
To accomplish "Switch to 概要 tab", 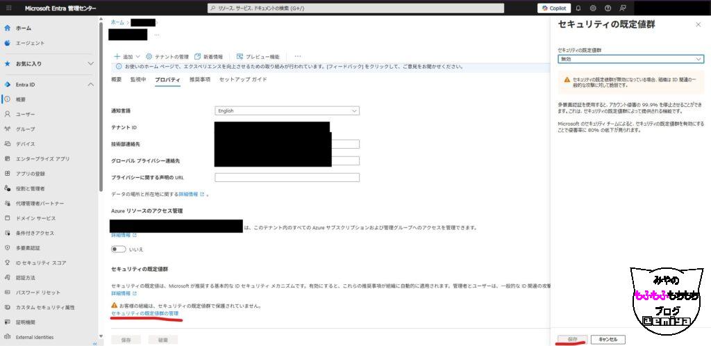I will click(x=117, y=80).
